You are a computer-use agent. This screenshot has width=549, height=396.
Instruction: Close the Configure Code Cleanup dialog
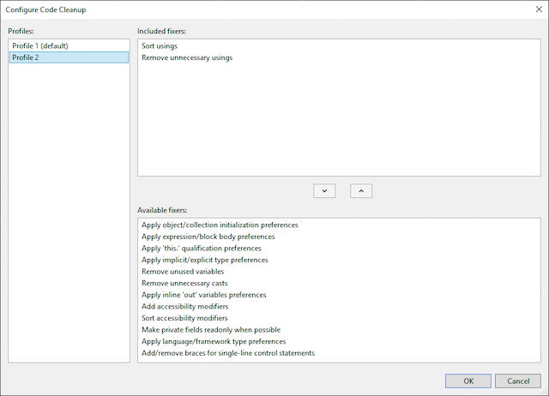point(539,9)
